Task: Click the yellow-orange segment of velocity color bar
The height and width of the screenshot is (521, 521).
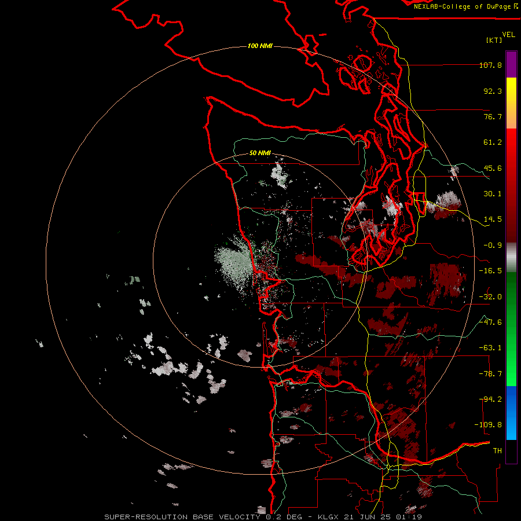Action: pos(511,103)
